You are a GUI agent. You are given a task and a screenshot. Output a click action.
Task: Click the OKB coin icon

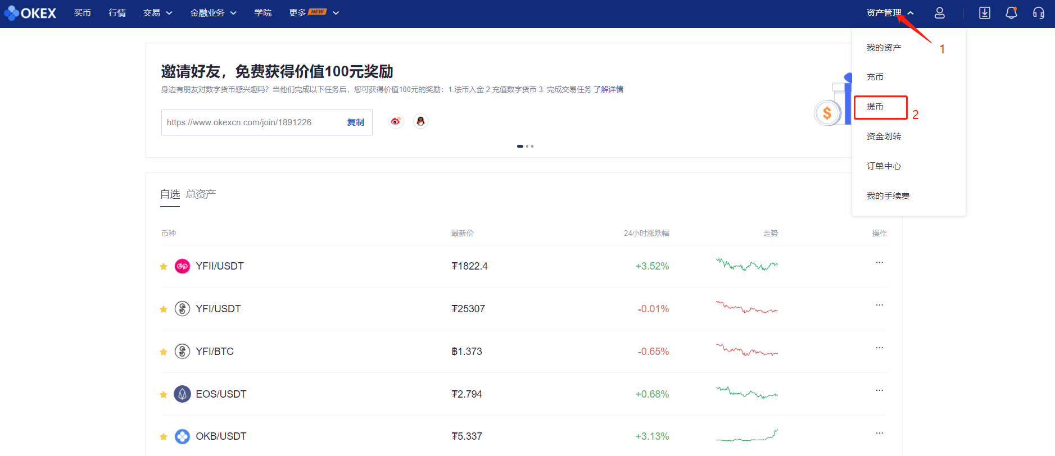click(x=182, y=436)
